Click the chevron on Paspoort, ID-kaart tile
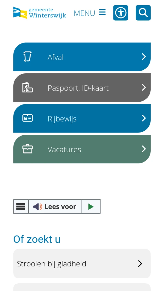164x291 pixels. [144, 87]
